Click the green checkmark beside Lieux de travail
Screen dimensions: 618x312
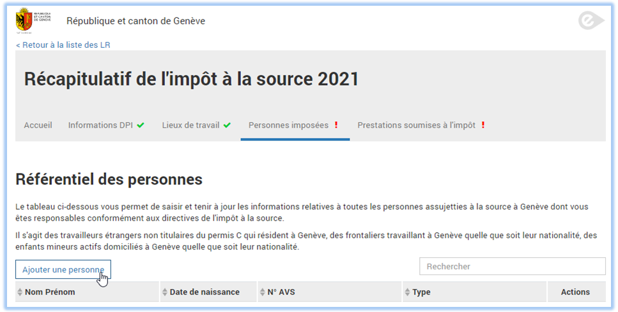tap(227, 125)
